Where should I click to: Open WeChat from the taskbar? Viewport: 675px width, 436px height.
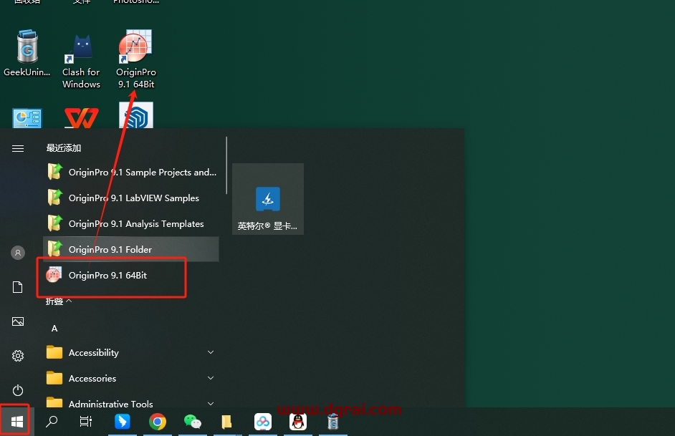click(x=193, y=422)
